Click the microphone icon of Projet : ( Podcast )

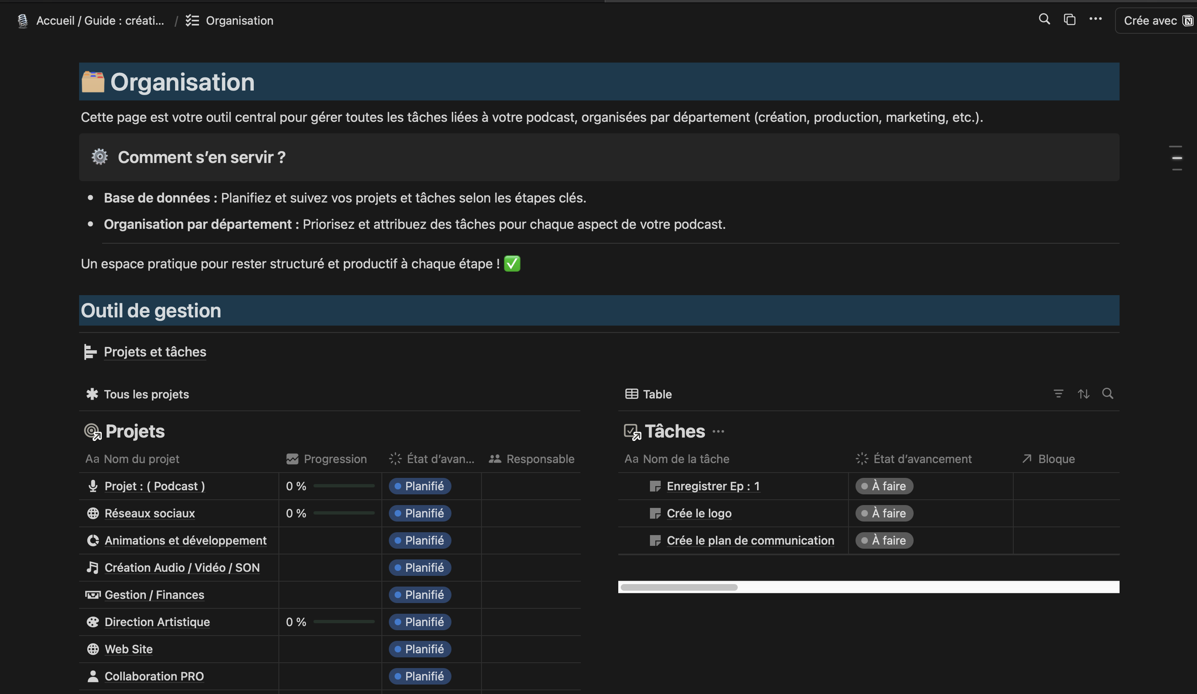click(x=93, y=486)
